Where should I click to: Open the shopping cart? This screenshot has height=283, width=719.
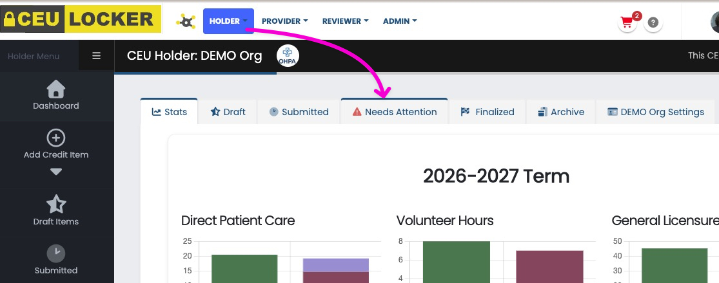point(625,23)
